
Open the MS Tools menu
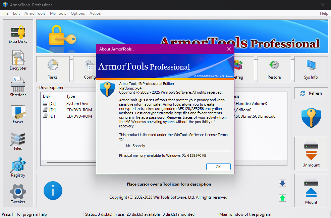pos(58,13)
